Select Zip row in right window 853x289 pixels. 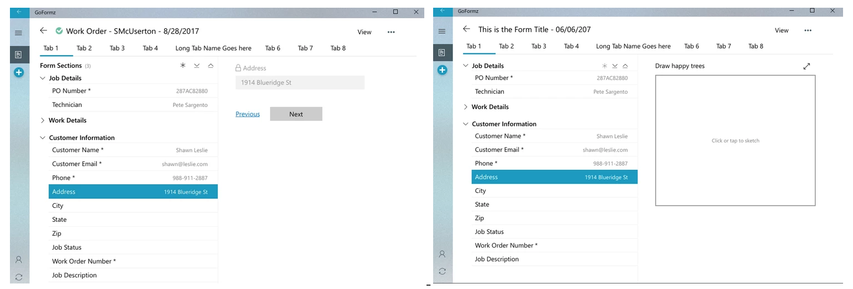[555, 218]
